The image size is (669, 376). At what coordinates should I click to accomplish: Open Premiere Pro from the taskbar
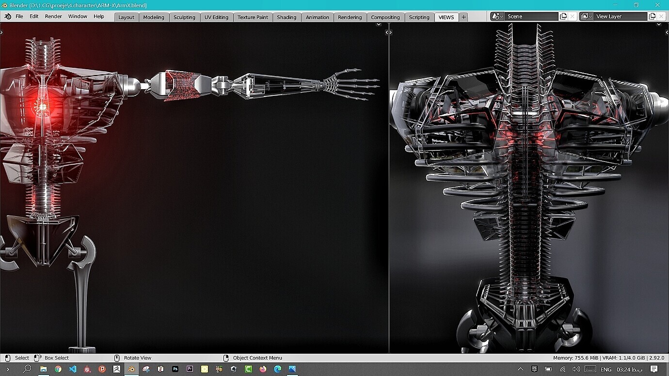pyautogui.click(x=190, y=370)
